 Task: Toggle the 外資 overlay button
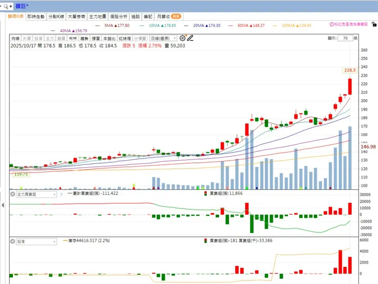pyautogui.click(x=27, y=38)
